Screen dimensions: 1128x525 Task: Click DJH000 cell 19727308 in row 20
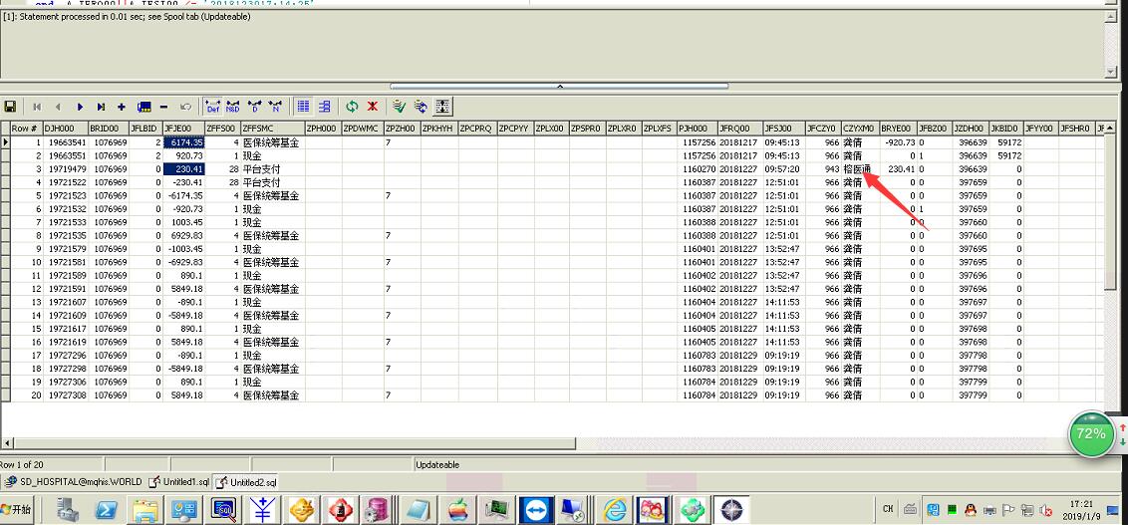66,395
